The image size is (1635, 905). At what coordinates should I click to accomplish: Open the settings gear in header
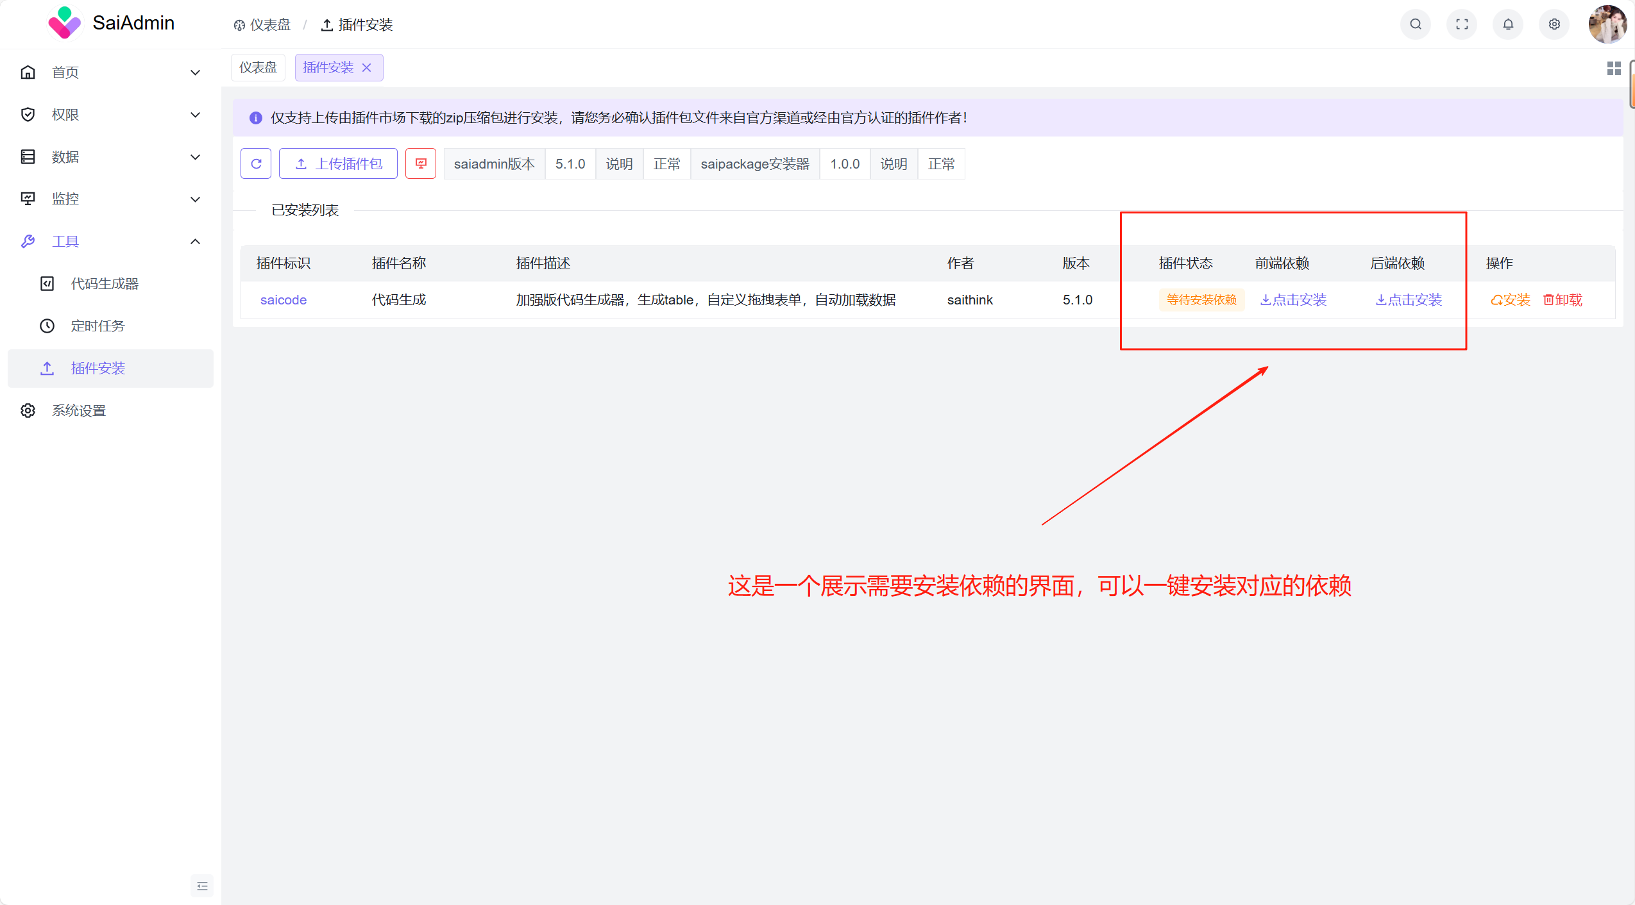[x=1554, y=24]
